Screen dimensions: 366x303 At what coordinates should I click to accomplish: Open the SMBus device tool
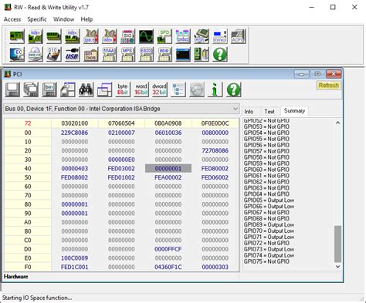point(183,36)
